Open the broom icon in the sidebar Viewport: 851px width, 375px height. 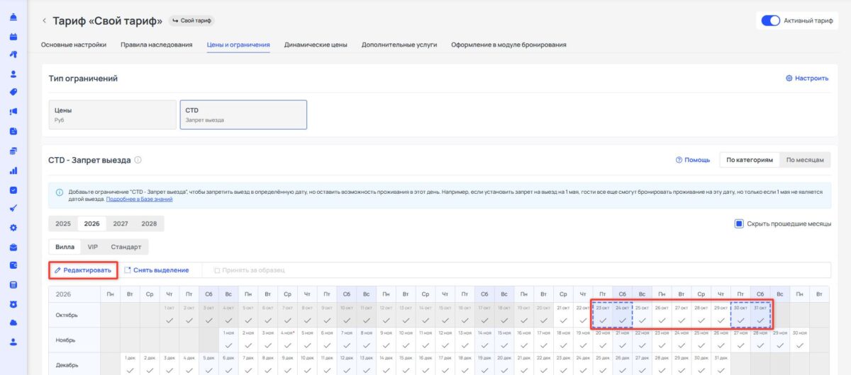coord(13,209)
